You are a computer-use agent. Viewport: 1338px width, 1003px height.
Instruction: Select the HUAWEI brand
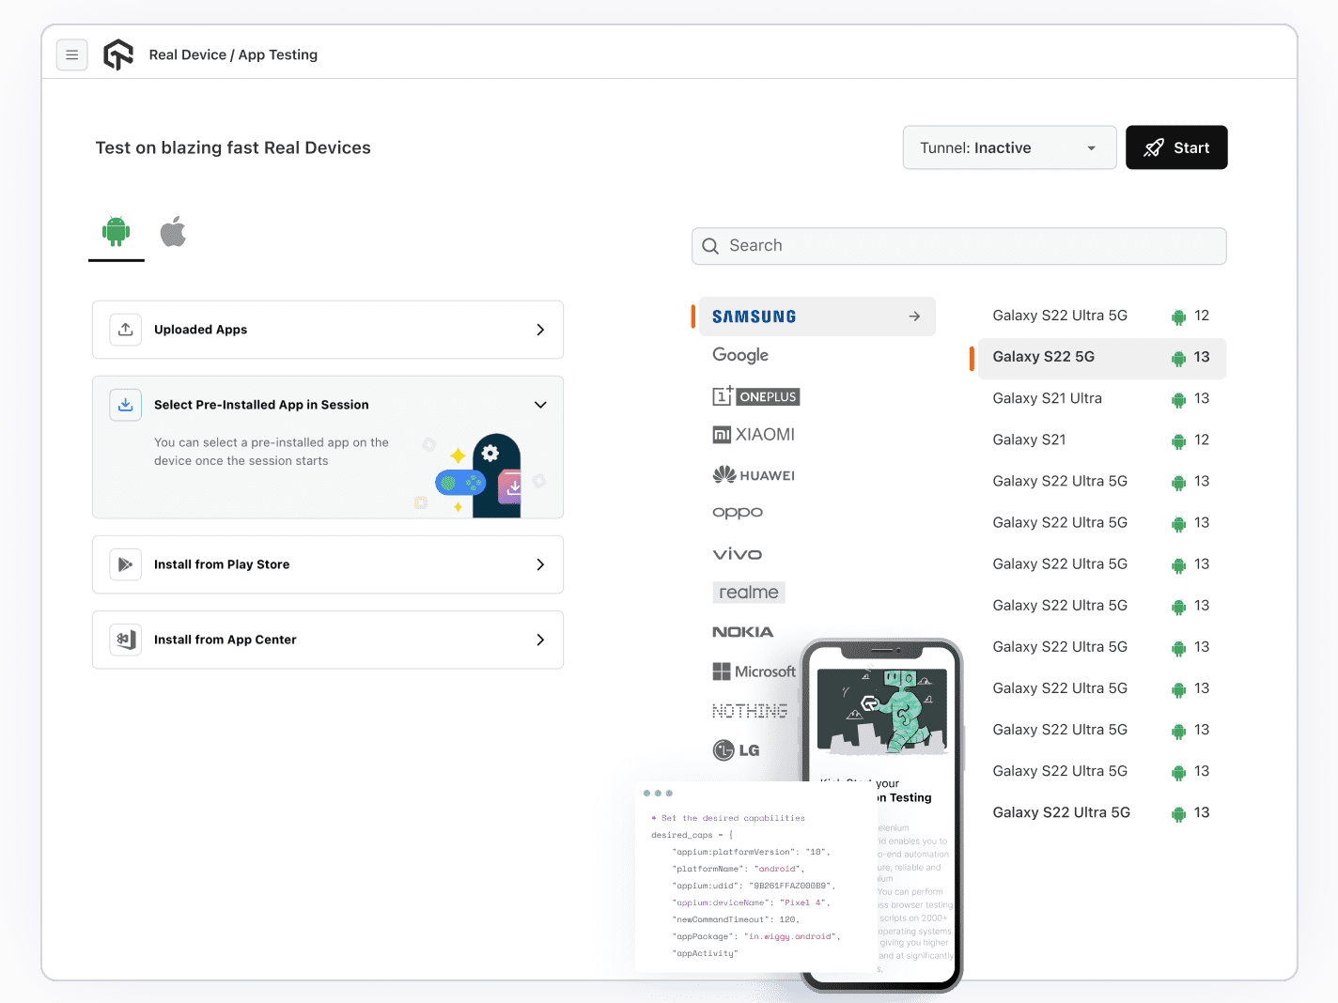click(x=753, y=474)
